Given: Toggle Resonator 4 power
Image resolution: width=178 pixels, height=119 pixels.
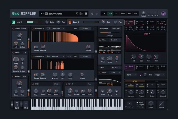Looking at the screenshot, I should [x=33, y=56].
